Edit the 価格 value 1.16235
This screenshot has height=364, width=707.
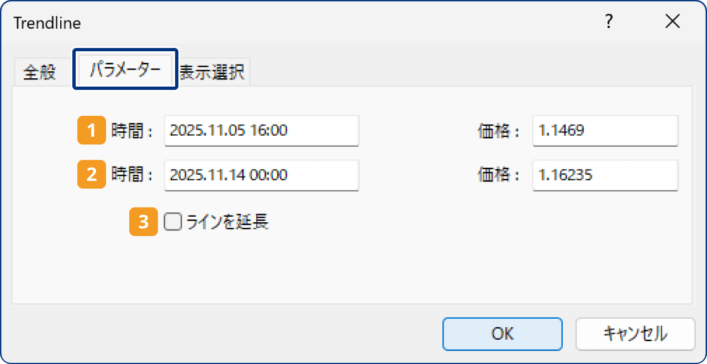click(x=605, y=175)
